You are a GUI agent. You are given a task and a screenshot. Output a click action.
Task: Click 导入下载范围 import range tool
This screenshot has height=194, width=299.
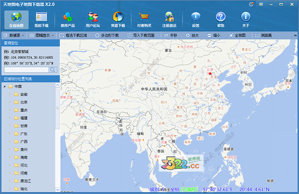tap(141, 36)
